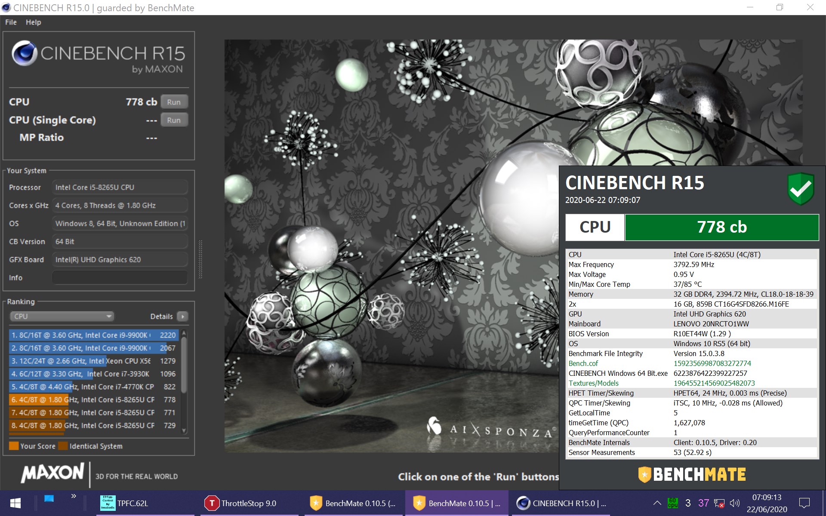Click the temperature tray icon showing 37
The image size is (826, 516).
pos(704,503)
